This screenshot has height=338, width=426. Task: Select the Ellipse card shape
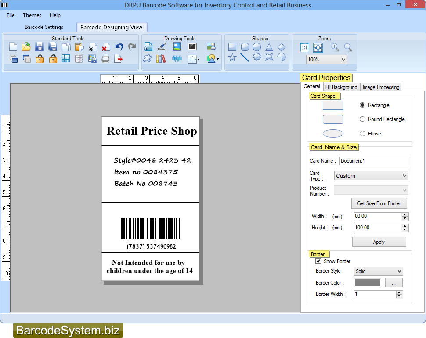pos(362,133)
